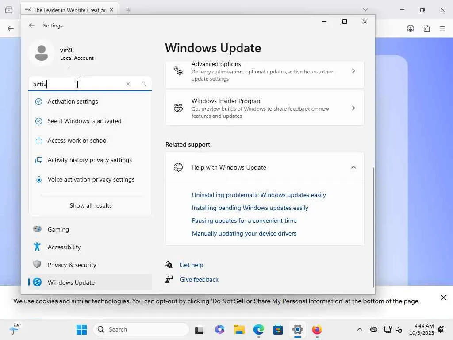Image resolution: width=453 pixels, height=340 pixels.
Task: Open browser account profile icon
Action: point(410,28)
